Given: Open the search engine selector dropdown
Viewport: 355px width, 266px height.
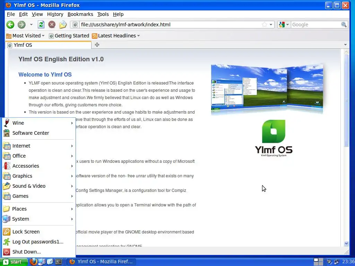Looking at the screenshot, I should click(284, 25).
